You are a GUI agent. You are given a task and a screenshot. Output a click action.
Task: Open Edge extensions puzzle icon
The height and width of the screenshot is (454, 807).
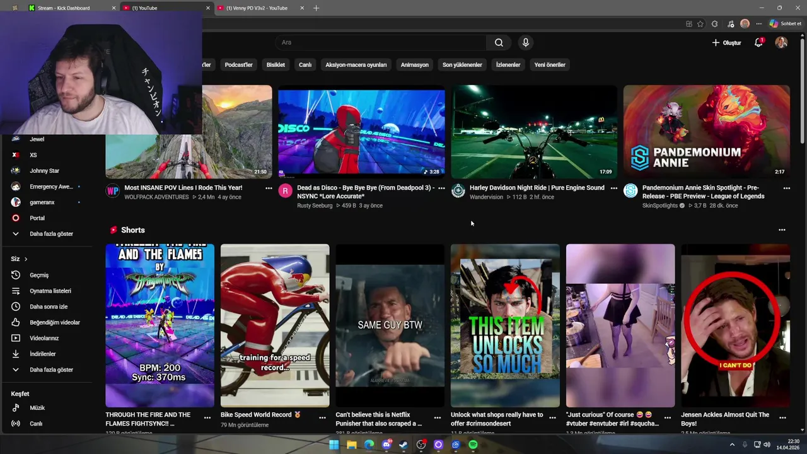click(714, 24)
